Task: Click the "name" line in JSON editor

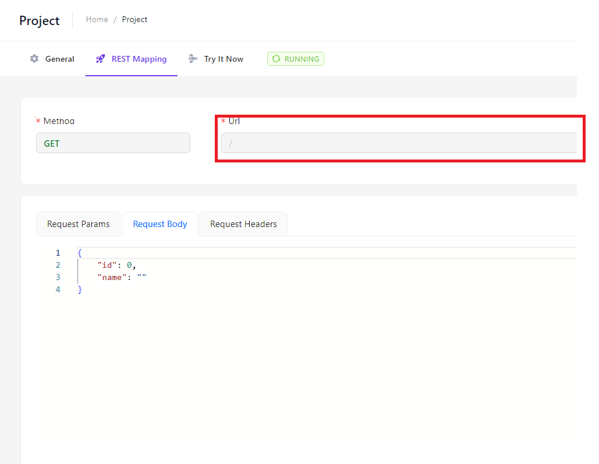Action: pos(122,277)
